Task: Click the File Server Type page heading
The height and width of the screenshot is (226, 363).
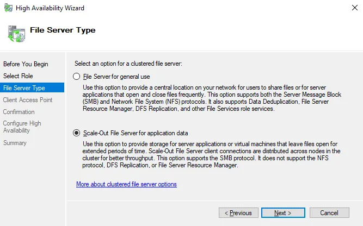Action: (63, 30)
